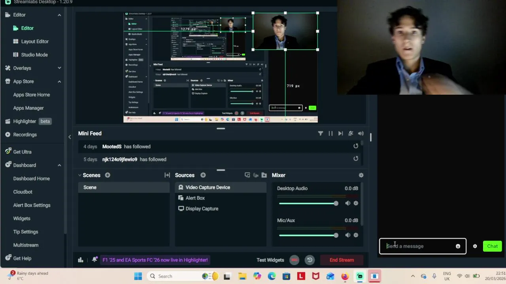Open the audio source icon in Sources header
This screenshot has height=284, width=506.
click(x=256, y=175)
